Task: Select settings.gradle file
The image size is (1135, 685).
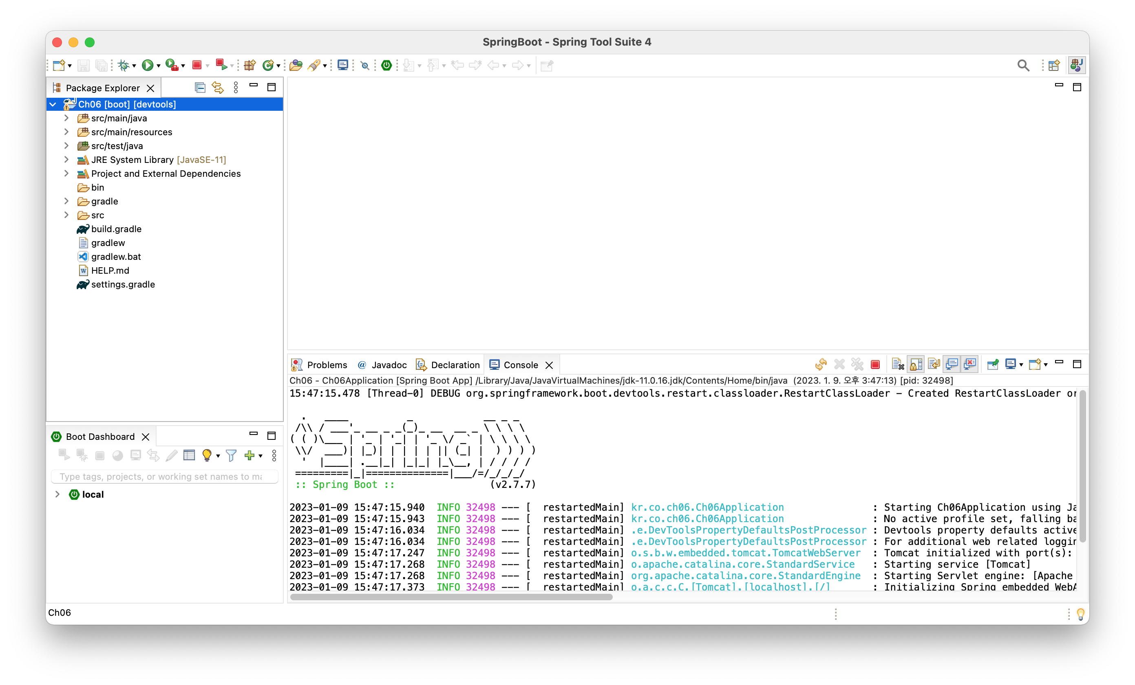Action: (x=123, y=284)
